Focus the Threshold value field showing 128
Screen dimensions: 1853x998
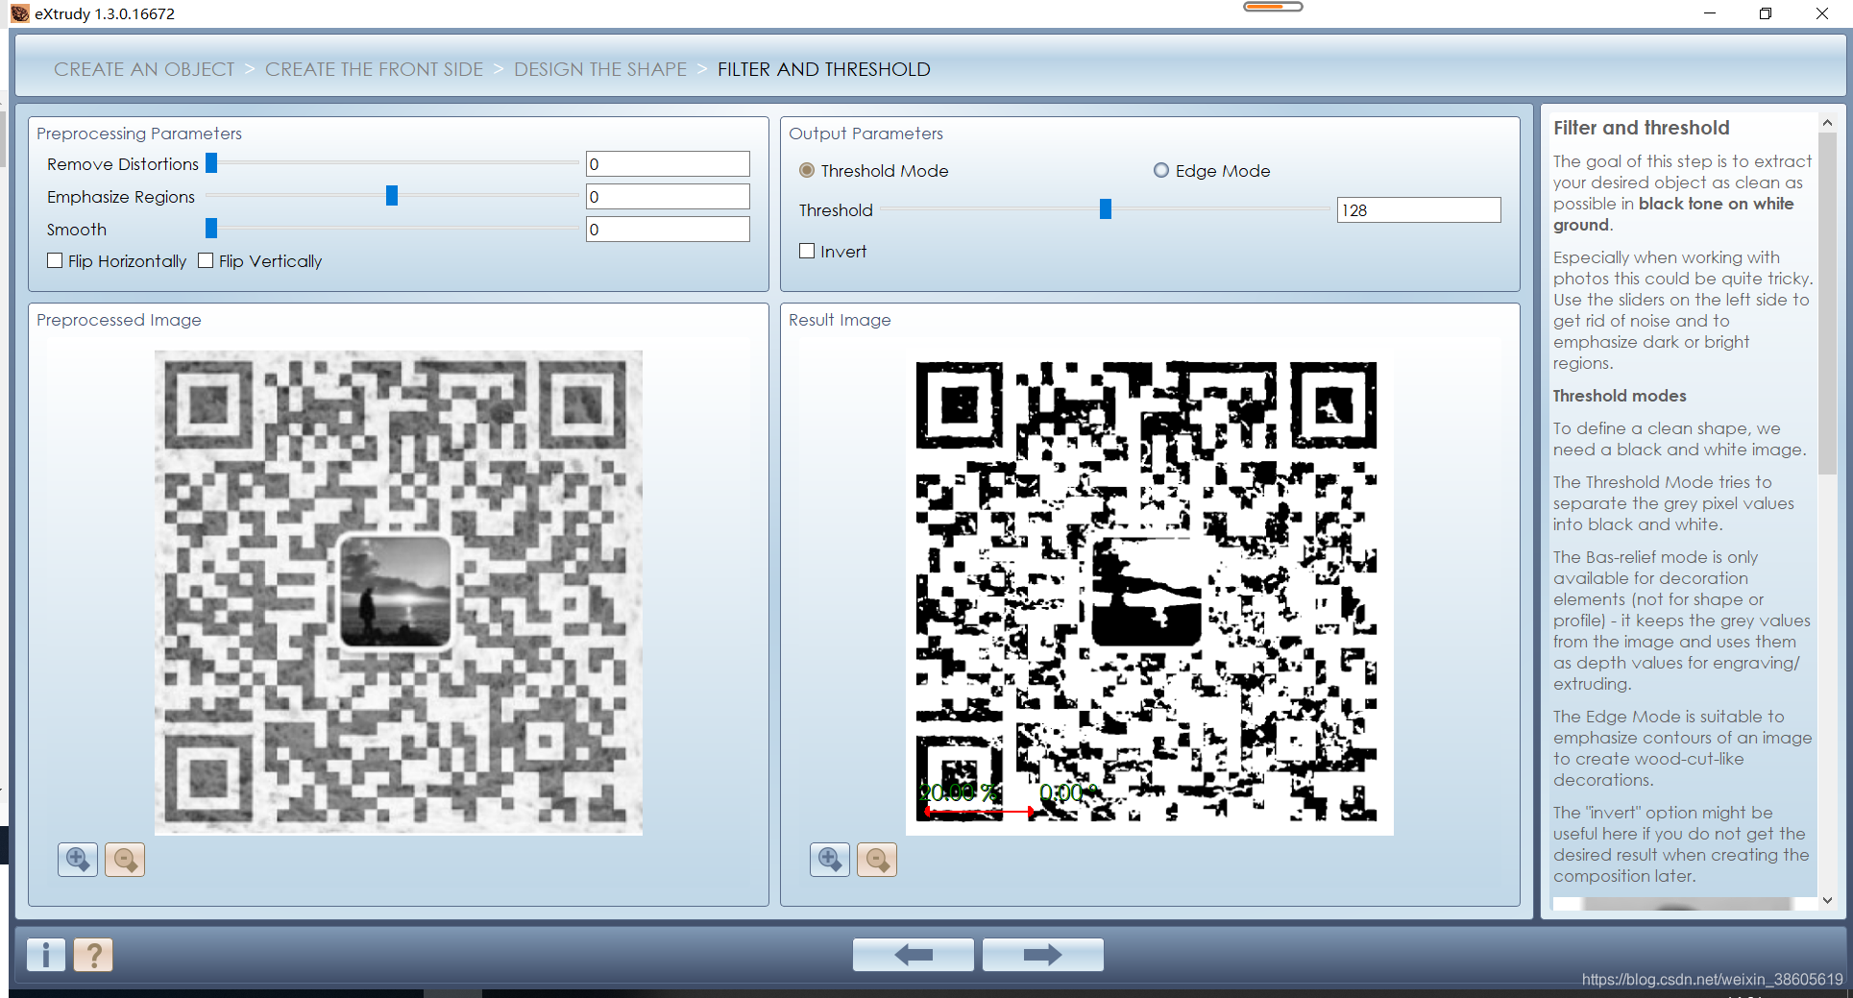[x=1419, y=210]
